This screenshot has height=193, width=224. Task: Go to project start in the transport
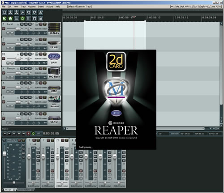(x=4, y=134)
